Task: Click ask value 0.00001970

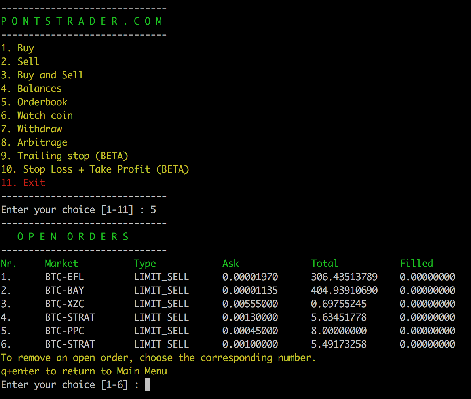Action: (250, 277)
